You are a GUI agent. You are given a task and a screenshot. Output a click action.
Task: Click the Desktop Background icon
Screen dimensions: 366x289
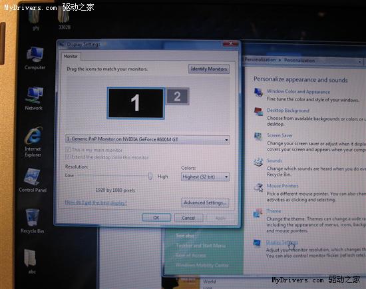[x=259, y=111]
